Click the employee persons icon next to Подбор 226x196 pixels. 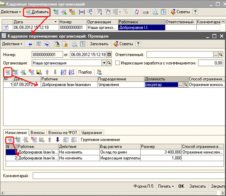pos(99,72)
